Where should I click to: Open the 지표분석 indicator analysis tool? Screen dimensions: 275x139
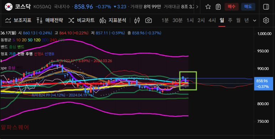pos(113,20)
